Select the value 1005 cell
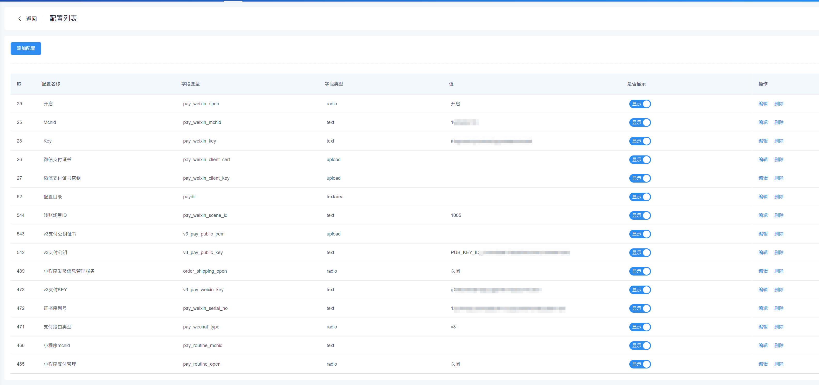819x385 pixels. tap(456, 215)
